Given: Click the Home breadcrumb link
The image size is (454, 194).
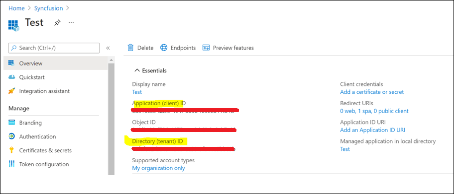Looking at the screenshot, I should coord(16,8).
